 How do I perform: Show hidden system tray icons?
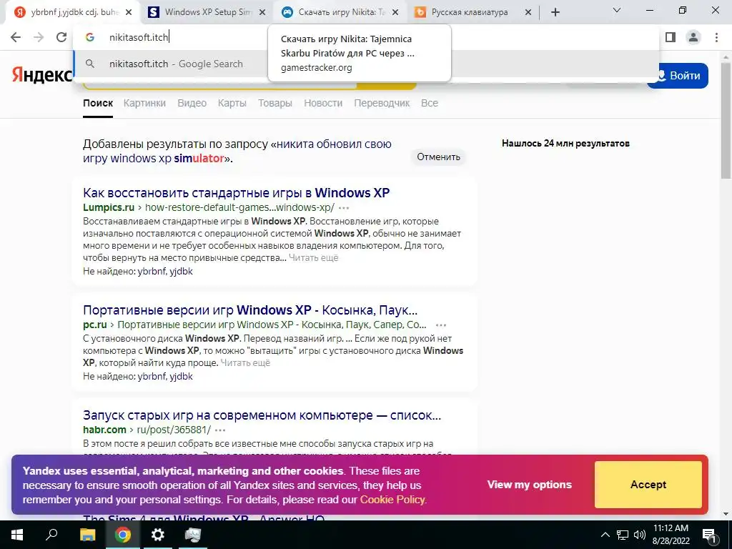[605, 535]
